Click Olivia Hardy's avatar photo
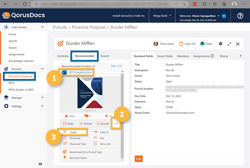Viewport: 250px width, 168px height. click(156, 43)
